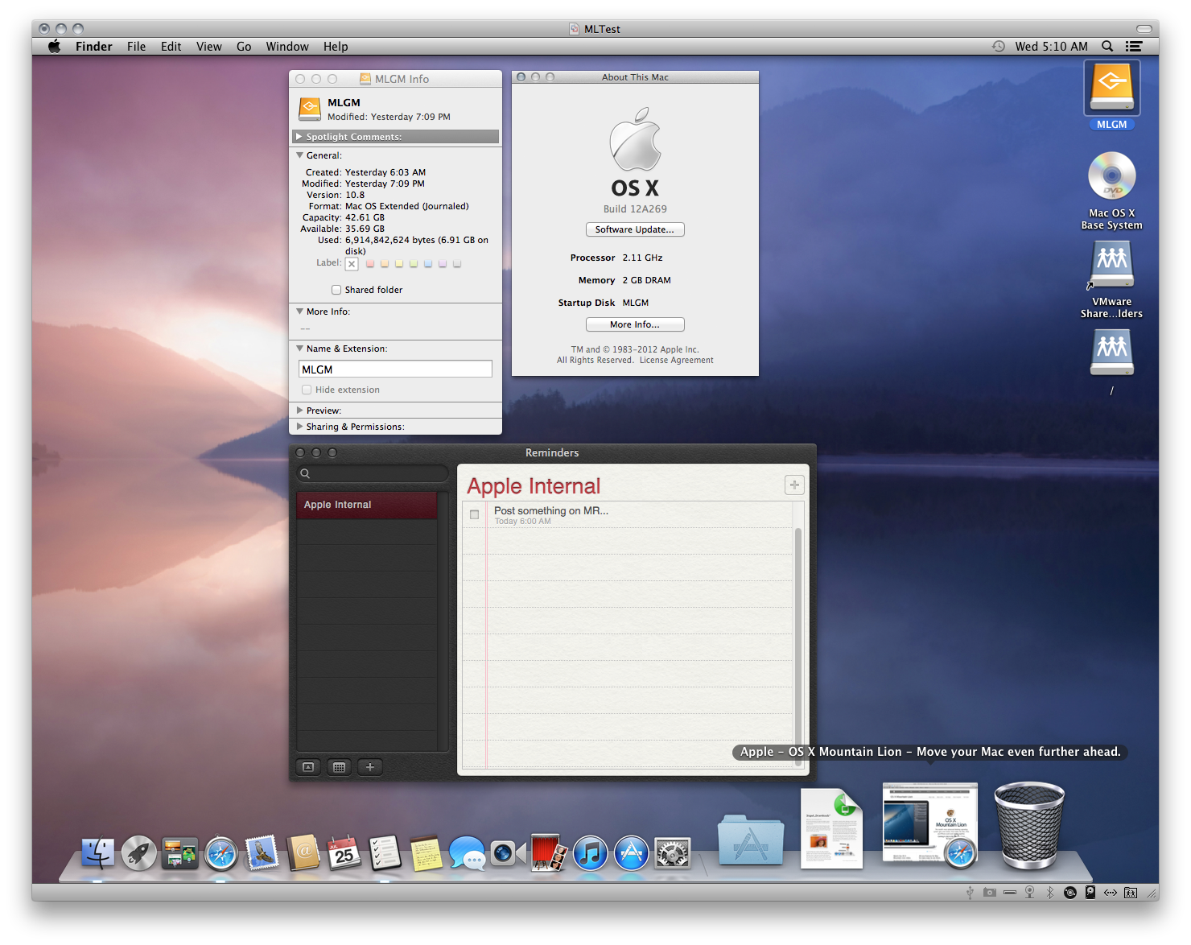1191x945 pixels.
Task: Check off "Post something on MR..." reminder
Action: tap(474, 514)
